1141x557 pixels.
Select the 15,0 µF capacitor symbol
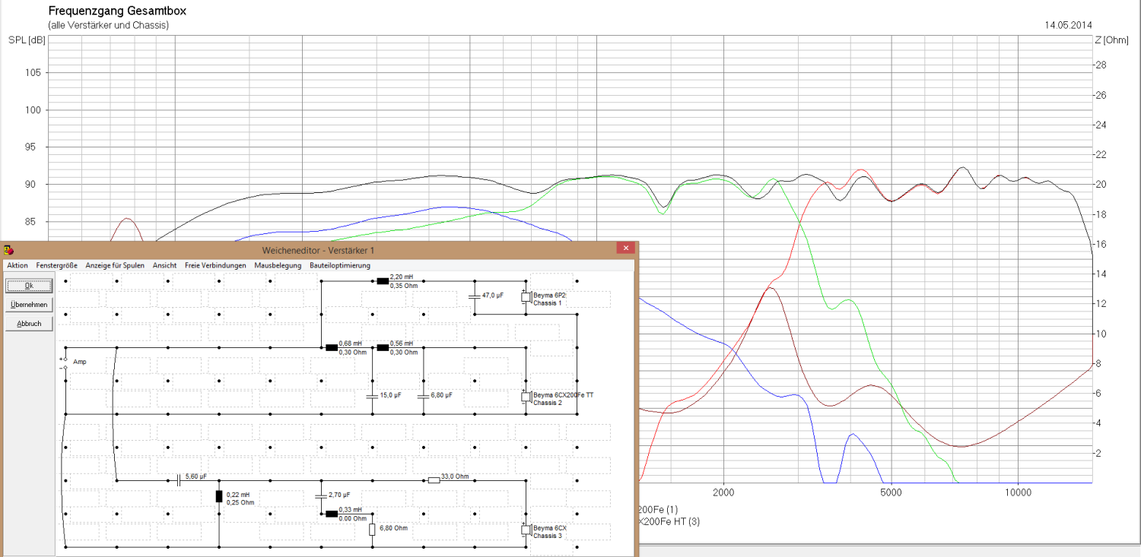click(x=372, y=396)
